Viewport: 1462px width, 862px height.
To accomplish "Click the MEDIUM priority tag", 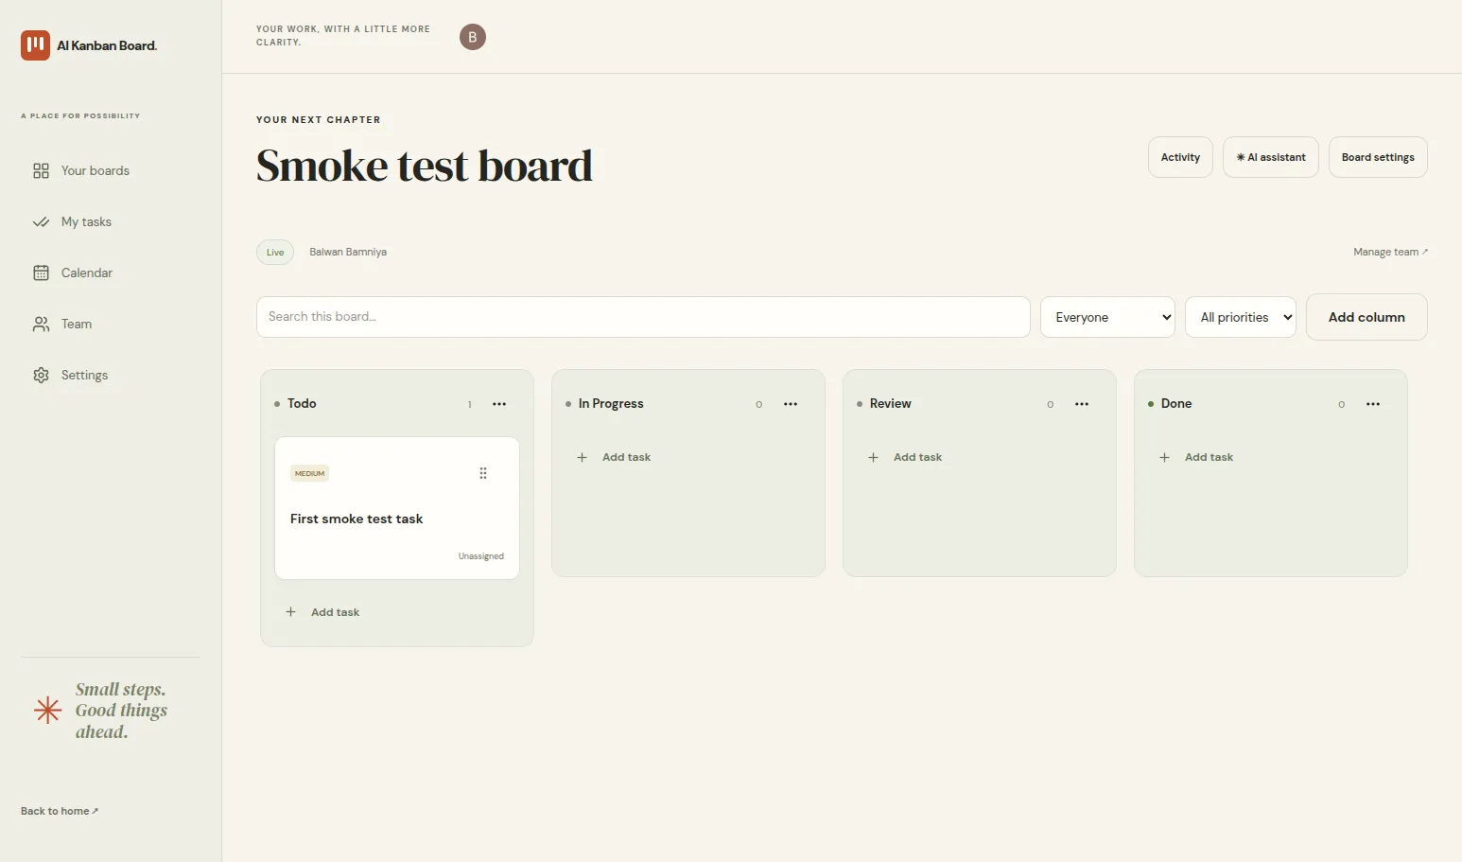I will [309, 473].
